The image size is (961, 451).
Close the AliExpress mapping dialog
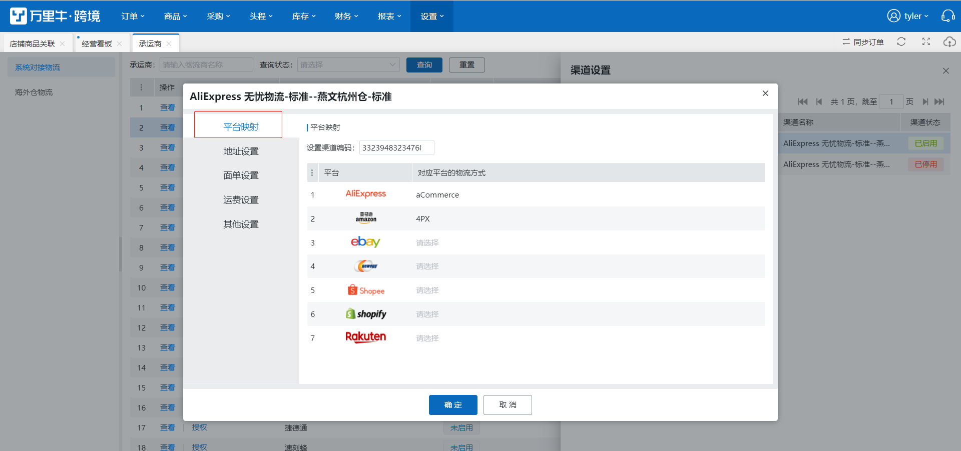tap(765, 93)
